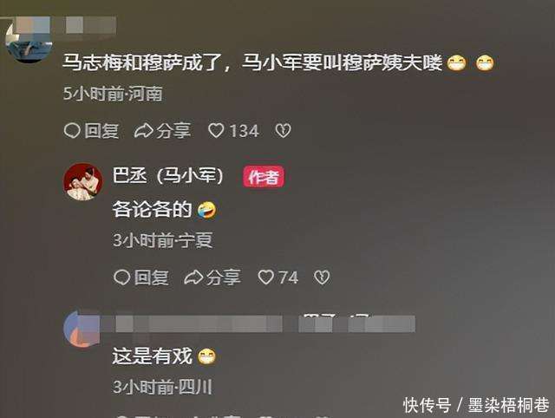
Task: Open the Sichuan commenter's avatar
Action: (x=82, y=330)
